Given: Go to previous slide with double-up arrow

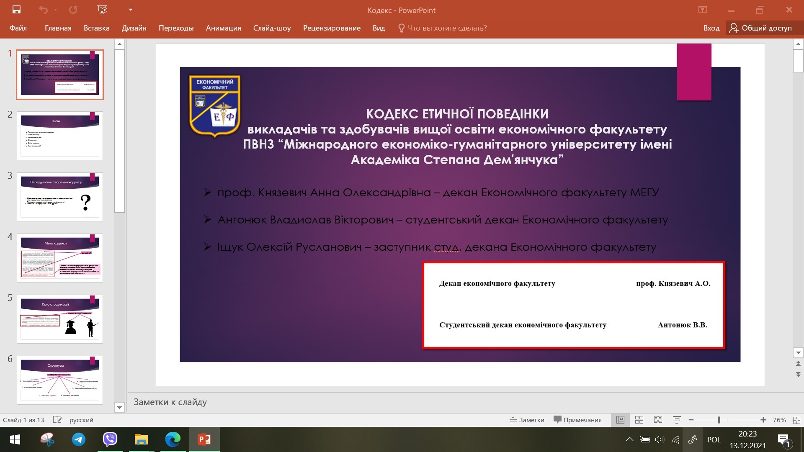Looking at the screenshot, I should [798, 363].
